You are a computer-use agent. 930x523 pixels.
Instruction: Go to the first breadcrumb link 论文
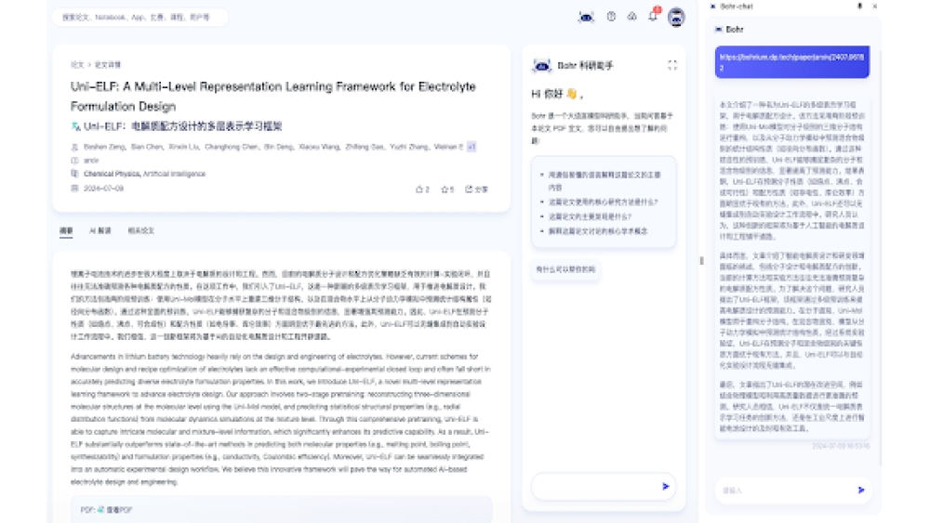(x=77, y=64)
